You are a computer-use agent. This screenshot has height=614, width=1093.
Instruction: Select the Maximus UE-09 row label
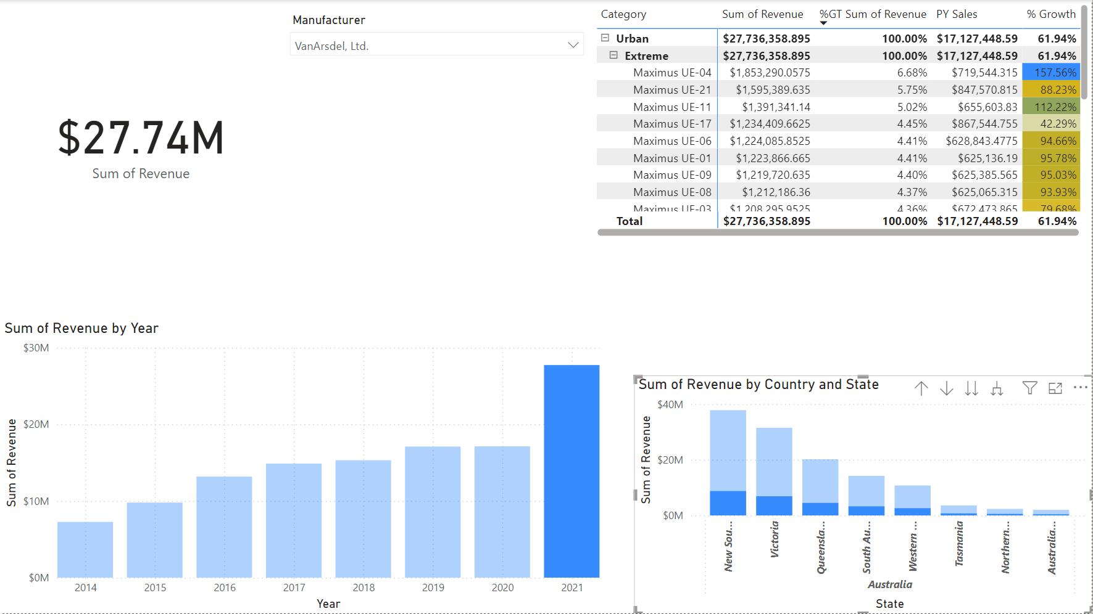coord(672,175)
